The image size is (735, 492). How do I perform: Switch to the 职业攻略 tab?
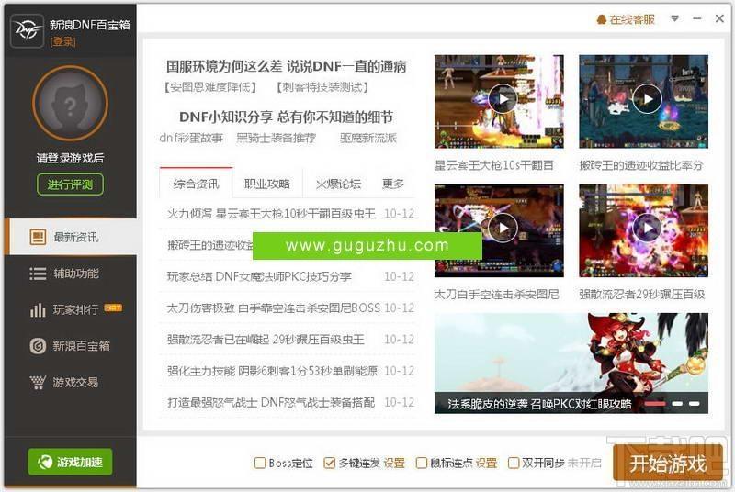[x=267, y=184]
